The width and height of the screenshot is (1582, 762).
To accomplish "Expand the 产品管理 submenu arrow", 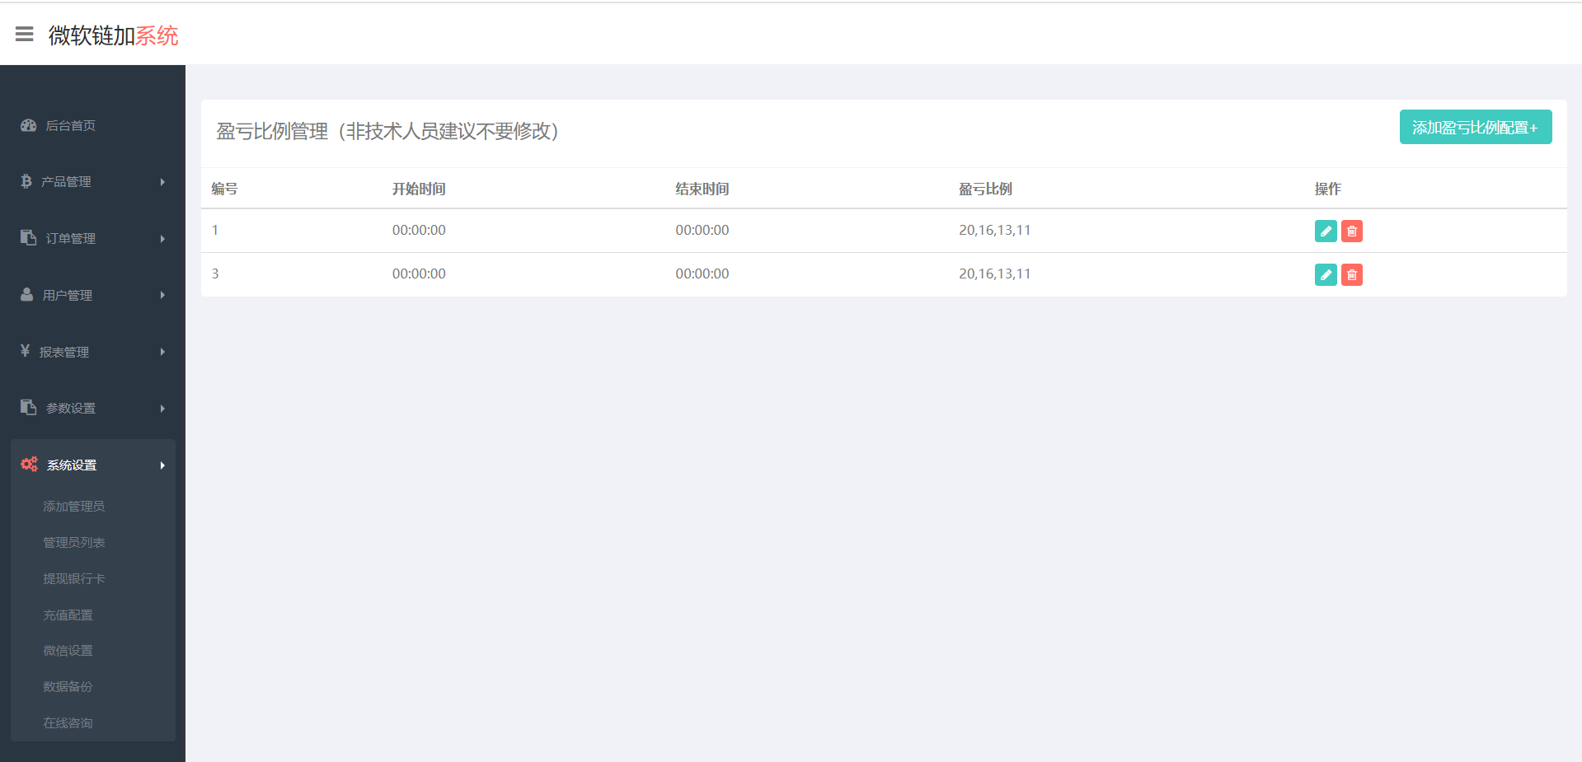I will [162, 182].
